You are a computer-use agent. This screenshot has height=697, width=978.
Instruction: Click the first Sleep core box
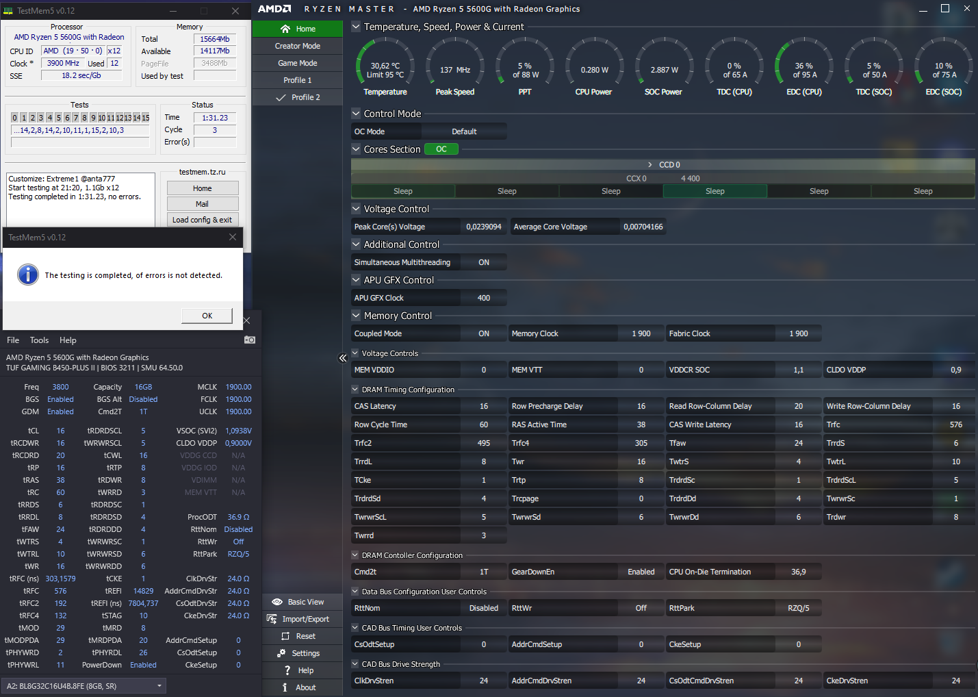click(403, 191)
